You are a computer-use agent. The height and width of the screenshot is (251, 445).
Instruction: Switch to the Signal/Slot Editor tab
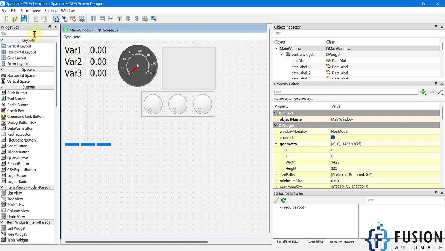coord(288,242)
